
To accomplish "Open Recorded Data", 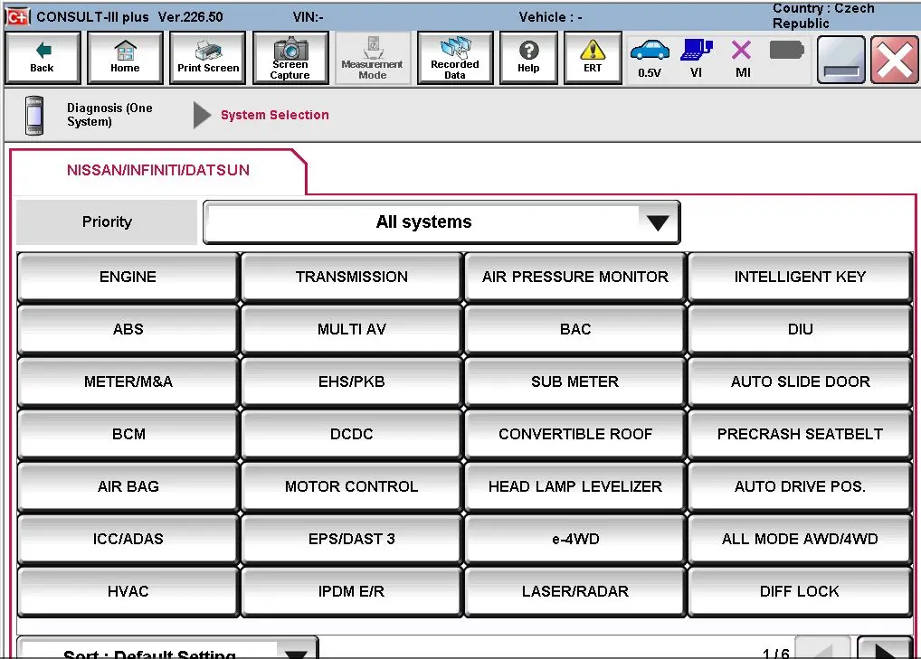I will click(x=455, y=57).
